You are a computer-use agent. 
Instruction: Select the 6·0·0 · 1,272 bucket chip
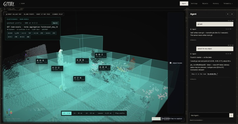coord(13,33)
